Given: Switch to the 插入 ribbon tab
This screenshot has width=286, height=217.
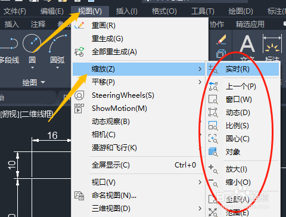Looking at the screenshot, I should (x=12, y=24).
